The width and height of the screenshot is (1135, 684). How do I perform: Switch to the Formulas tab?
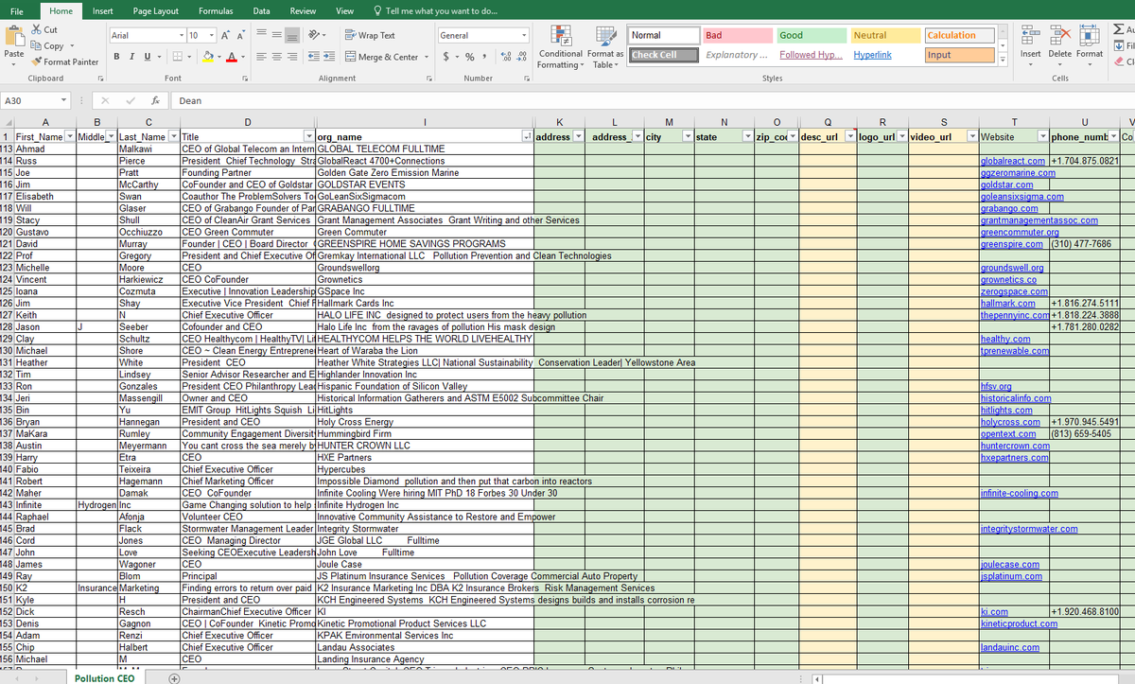pyautogui.click(x=216, y=10)
